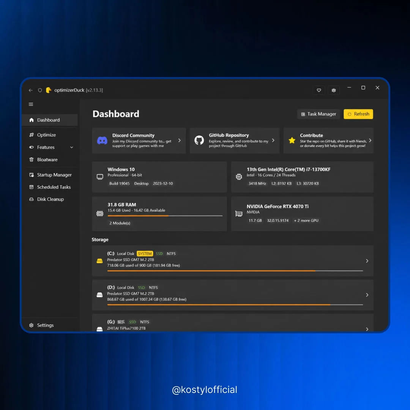The width and height of the screenshot is (410, 410).
Task: Open the GitHub Repository card
Action: 235,141
